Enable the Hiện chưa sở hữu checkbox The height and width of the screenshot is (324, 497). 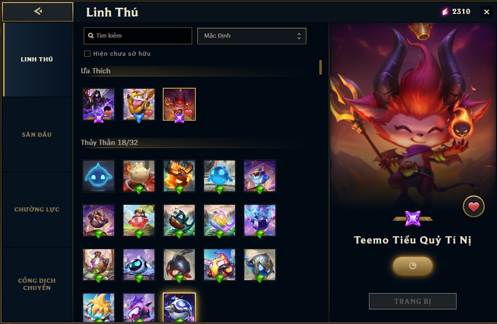[x=87, y=54]
